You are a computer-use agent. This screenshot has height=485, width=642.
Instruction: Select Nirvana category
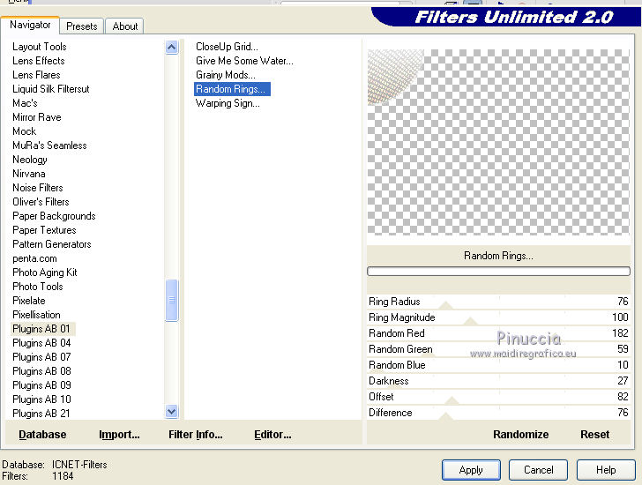[29, 174]
